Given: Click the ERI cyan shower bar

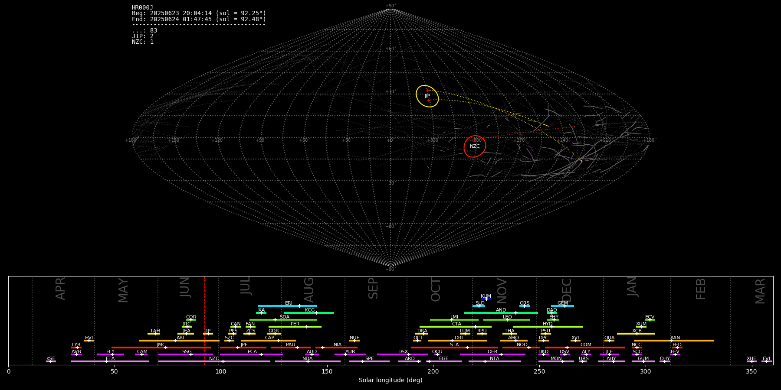Looking at the screenshot, I should (x=288, y=306).
